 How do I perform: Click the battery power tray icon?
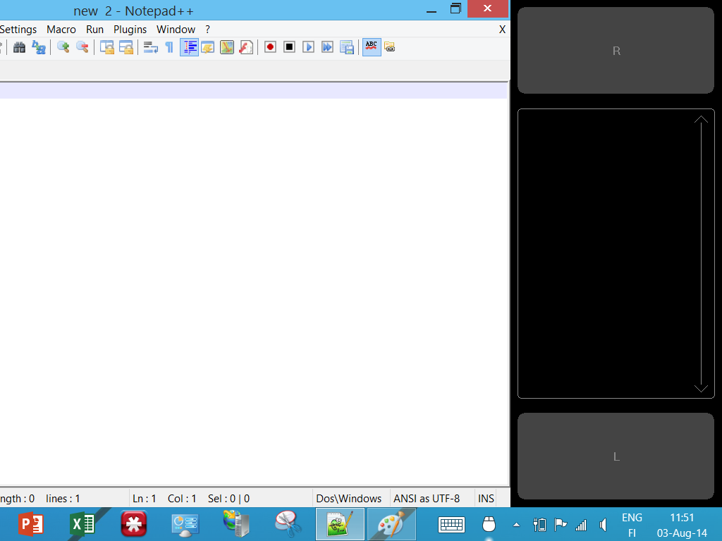coord(539,524)
